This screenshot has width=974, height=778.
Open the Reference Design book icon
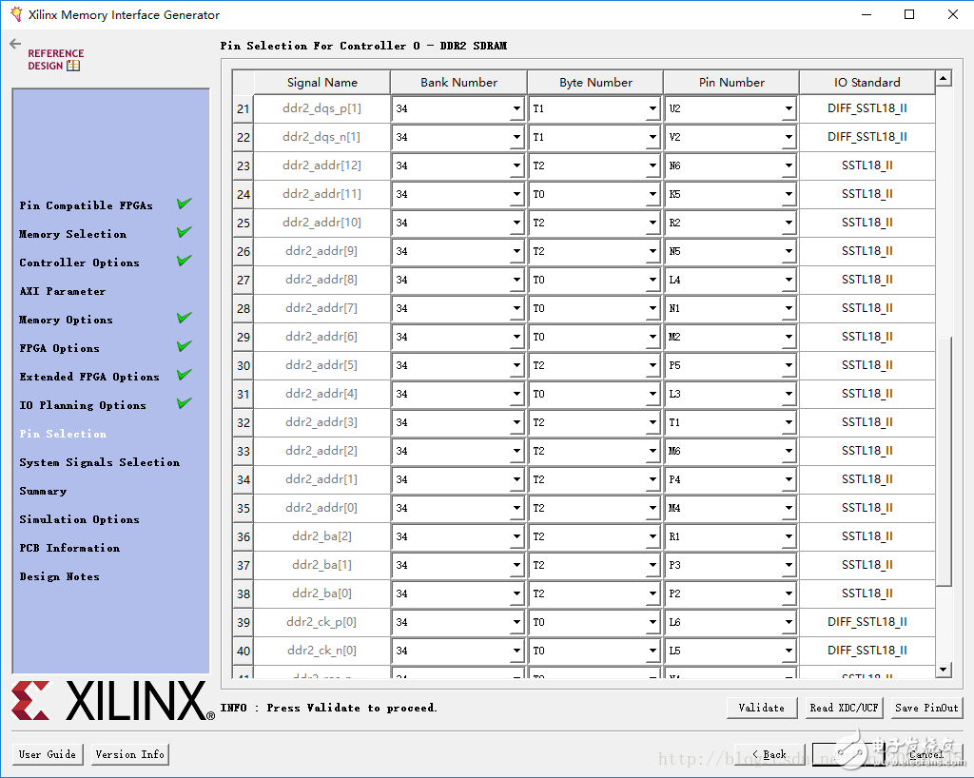pos(73,66)
